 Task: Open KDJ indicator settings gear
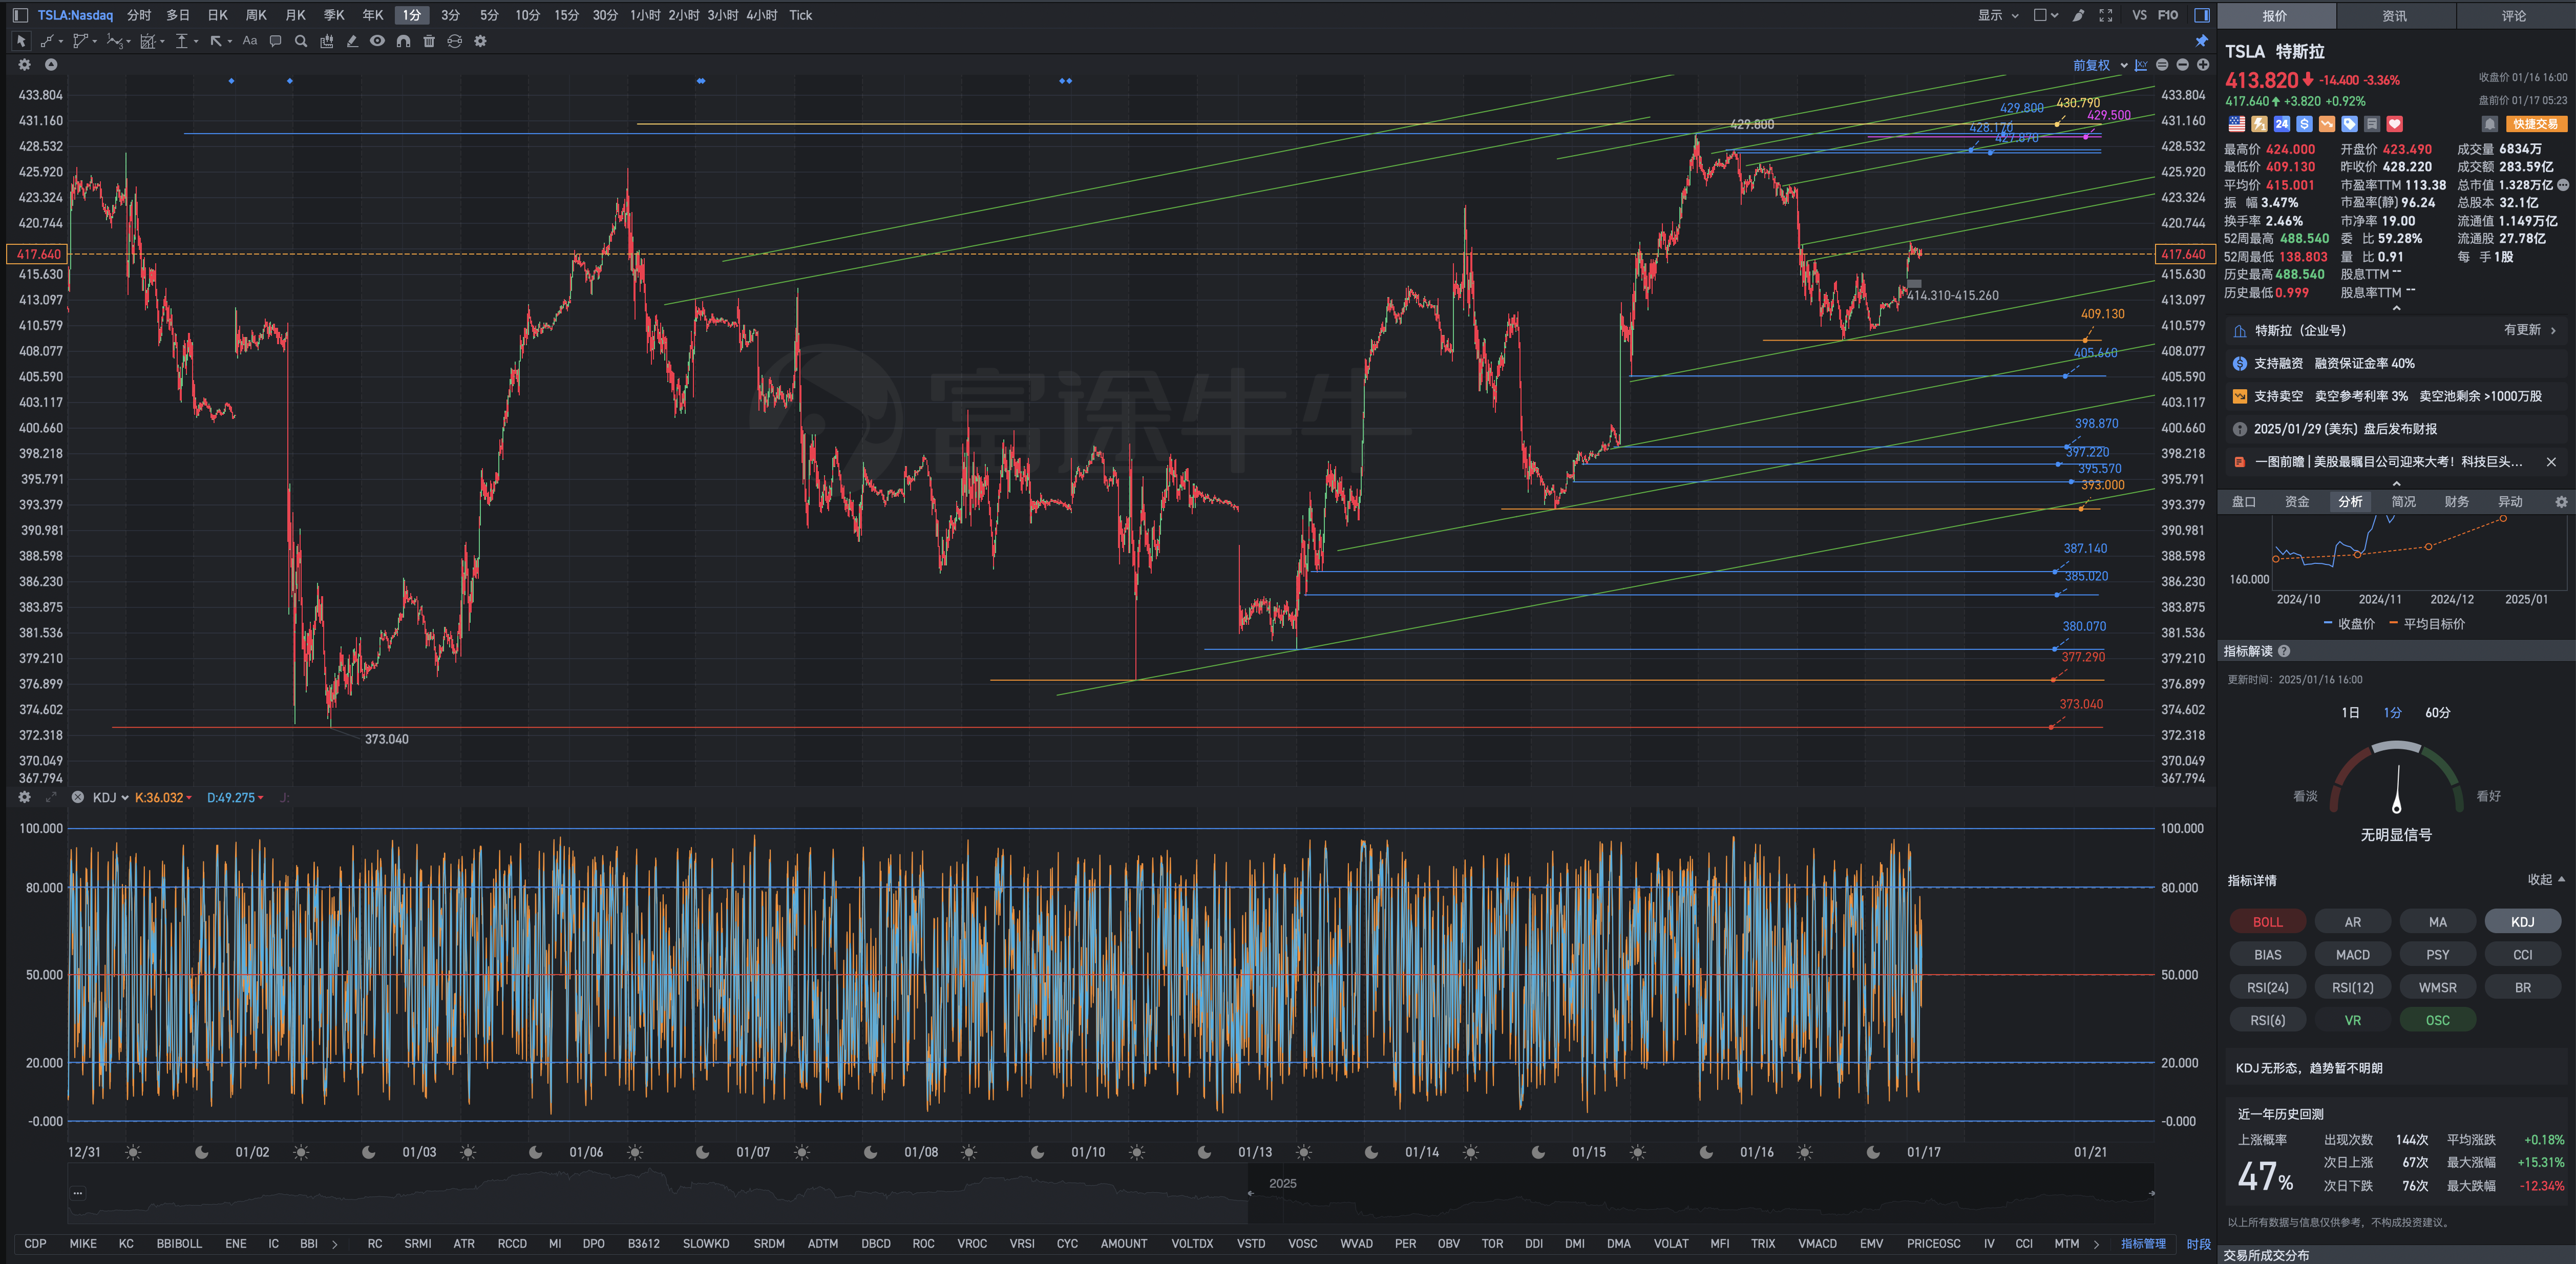24,797
